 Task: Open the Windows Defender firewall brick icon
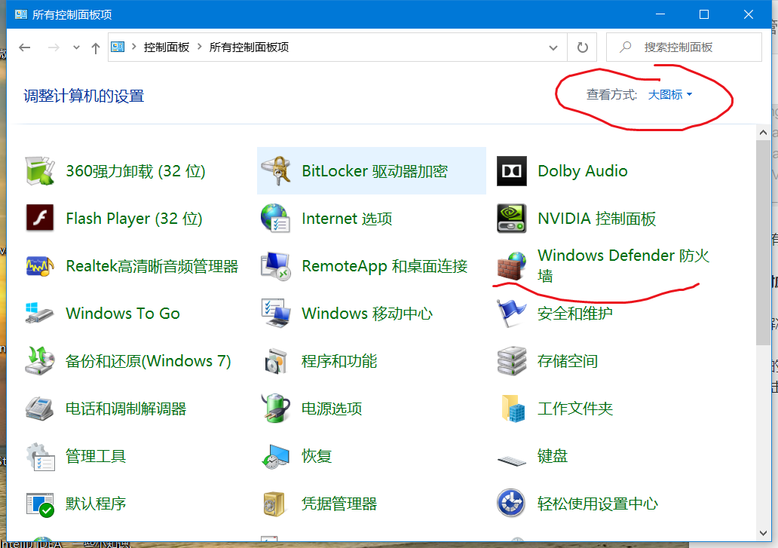[512, 266]
